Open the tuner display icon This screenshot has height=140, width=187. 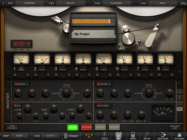89,136
